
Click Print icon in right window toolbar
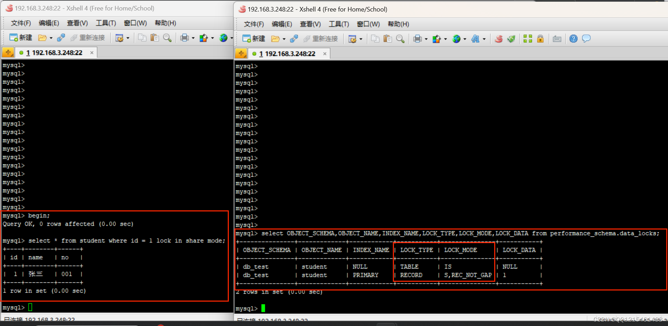[x=418, y=39]
